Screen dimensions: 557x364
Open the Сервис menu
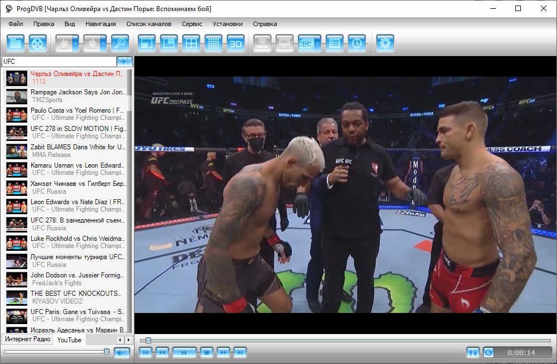[x=192, y=24]
